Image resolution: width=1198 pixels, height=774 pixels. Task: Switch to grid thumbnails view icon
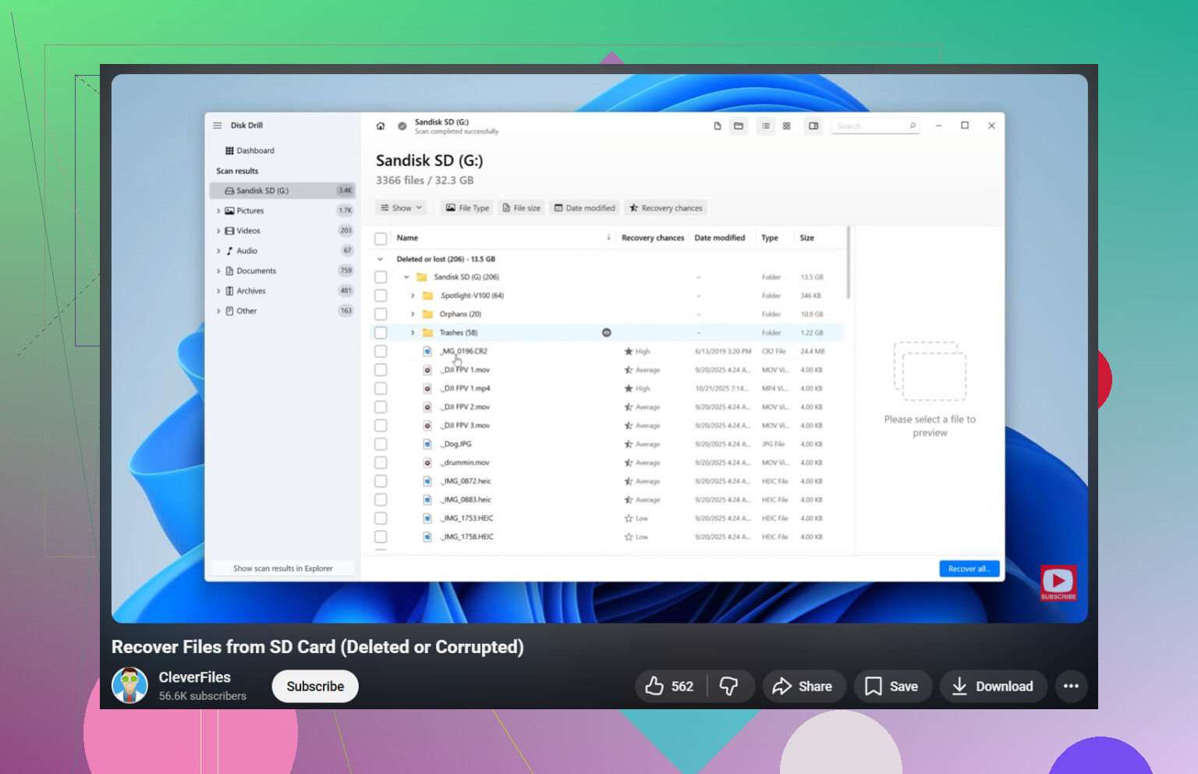click(x=787, y=126)
